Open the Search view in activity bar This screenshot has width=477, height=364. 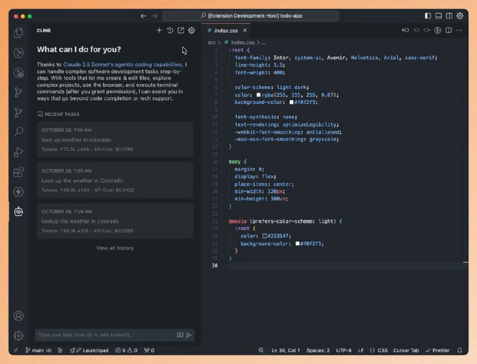pos(18,132)
